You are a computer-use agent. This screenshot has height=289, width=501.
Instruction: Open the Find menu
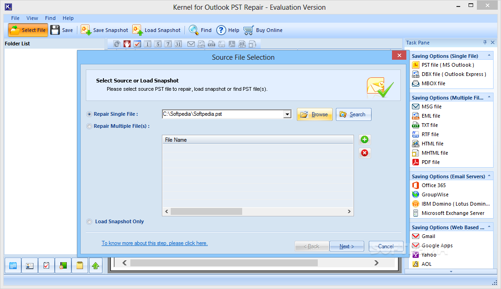click(x=50, y=18)
